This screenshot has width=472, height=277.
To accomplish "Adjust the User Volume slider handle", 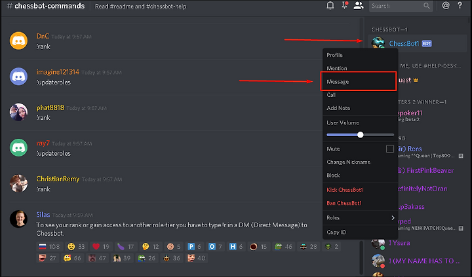I will [361, 135].
